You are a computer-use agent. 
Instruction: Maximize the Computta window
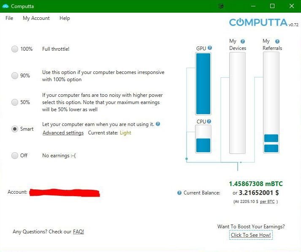tap(272, 6)
